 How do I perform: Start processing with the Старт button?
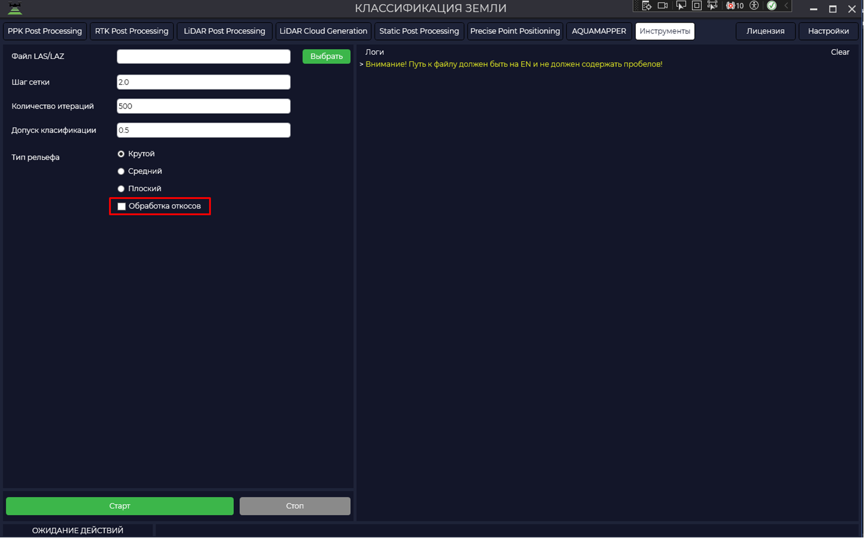pyautogui.click(x=120, y=506)
